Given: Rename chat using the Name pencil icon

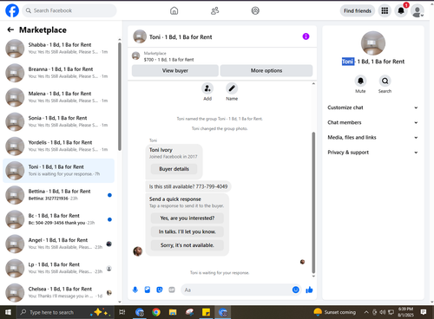Looking at the screenshot, I should pos(232,88).
